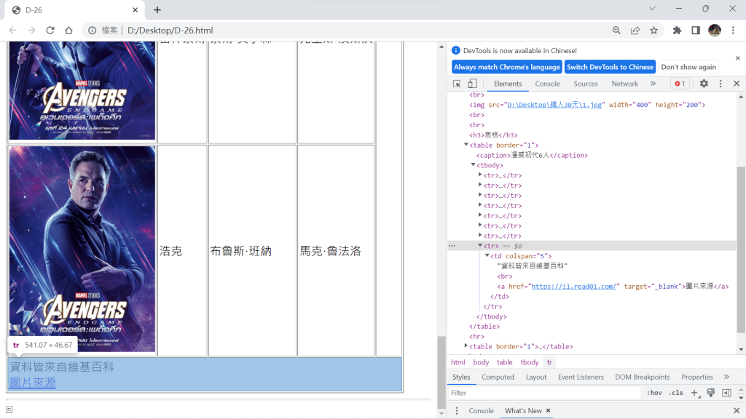746x419 pixels.
Task: Focus the styles Filter input
Action: tap(545, 393)
